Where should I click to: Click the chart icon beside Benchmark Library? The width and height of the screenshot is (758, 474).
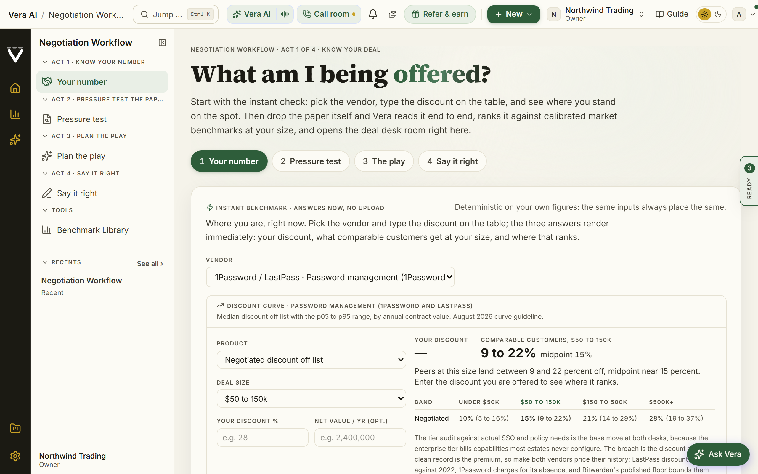click(47, 230)
